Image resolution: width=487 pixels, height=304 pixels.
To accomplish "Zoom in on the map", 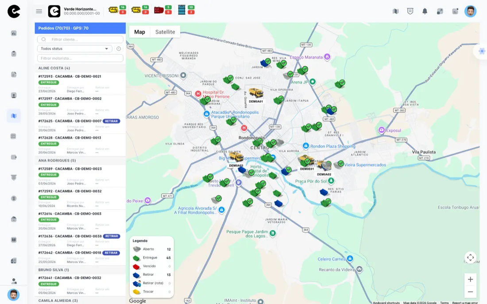I will [x=470, y=280].
